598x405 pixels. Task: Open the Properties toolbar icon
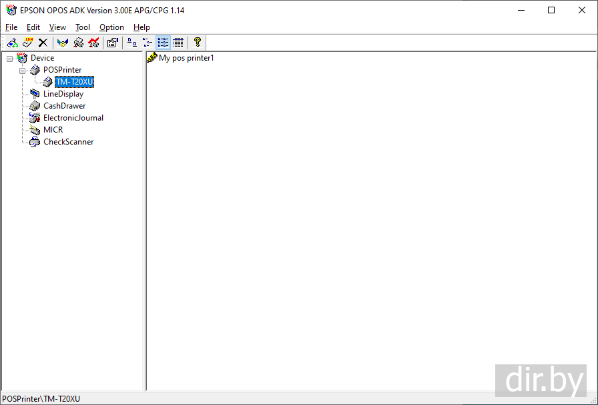click(113, 43)
